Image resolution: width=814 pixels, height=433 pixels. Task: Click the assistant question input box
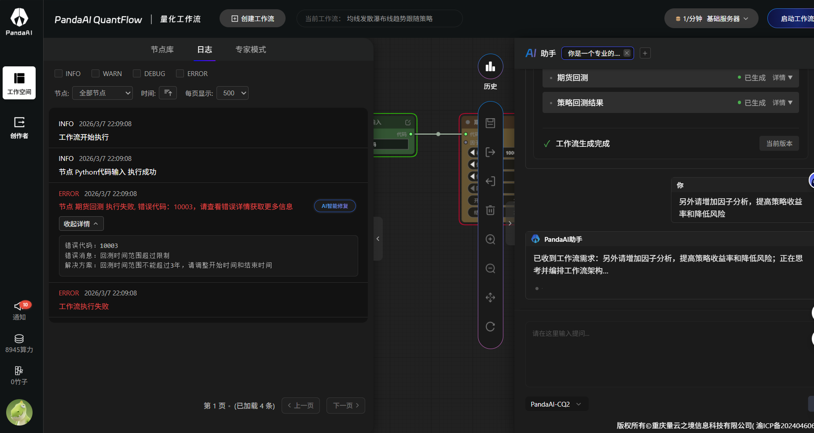pos(670,354)
